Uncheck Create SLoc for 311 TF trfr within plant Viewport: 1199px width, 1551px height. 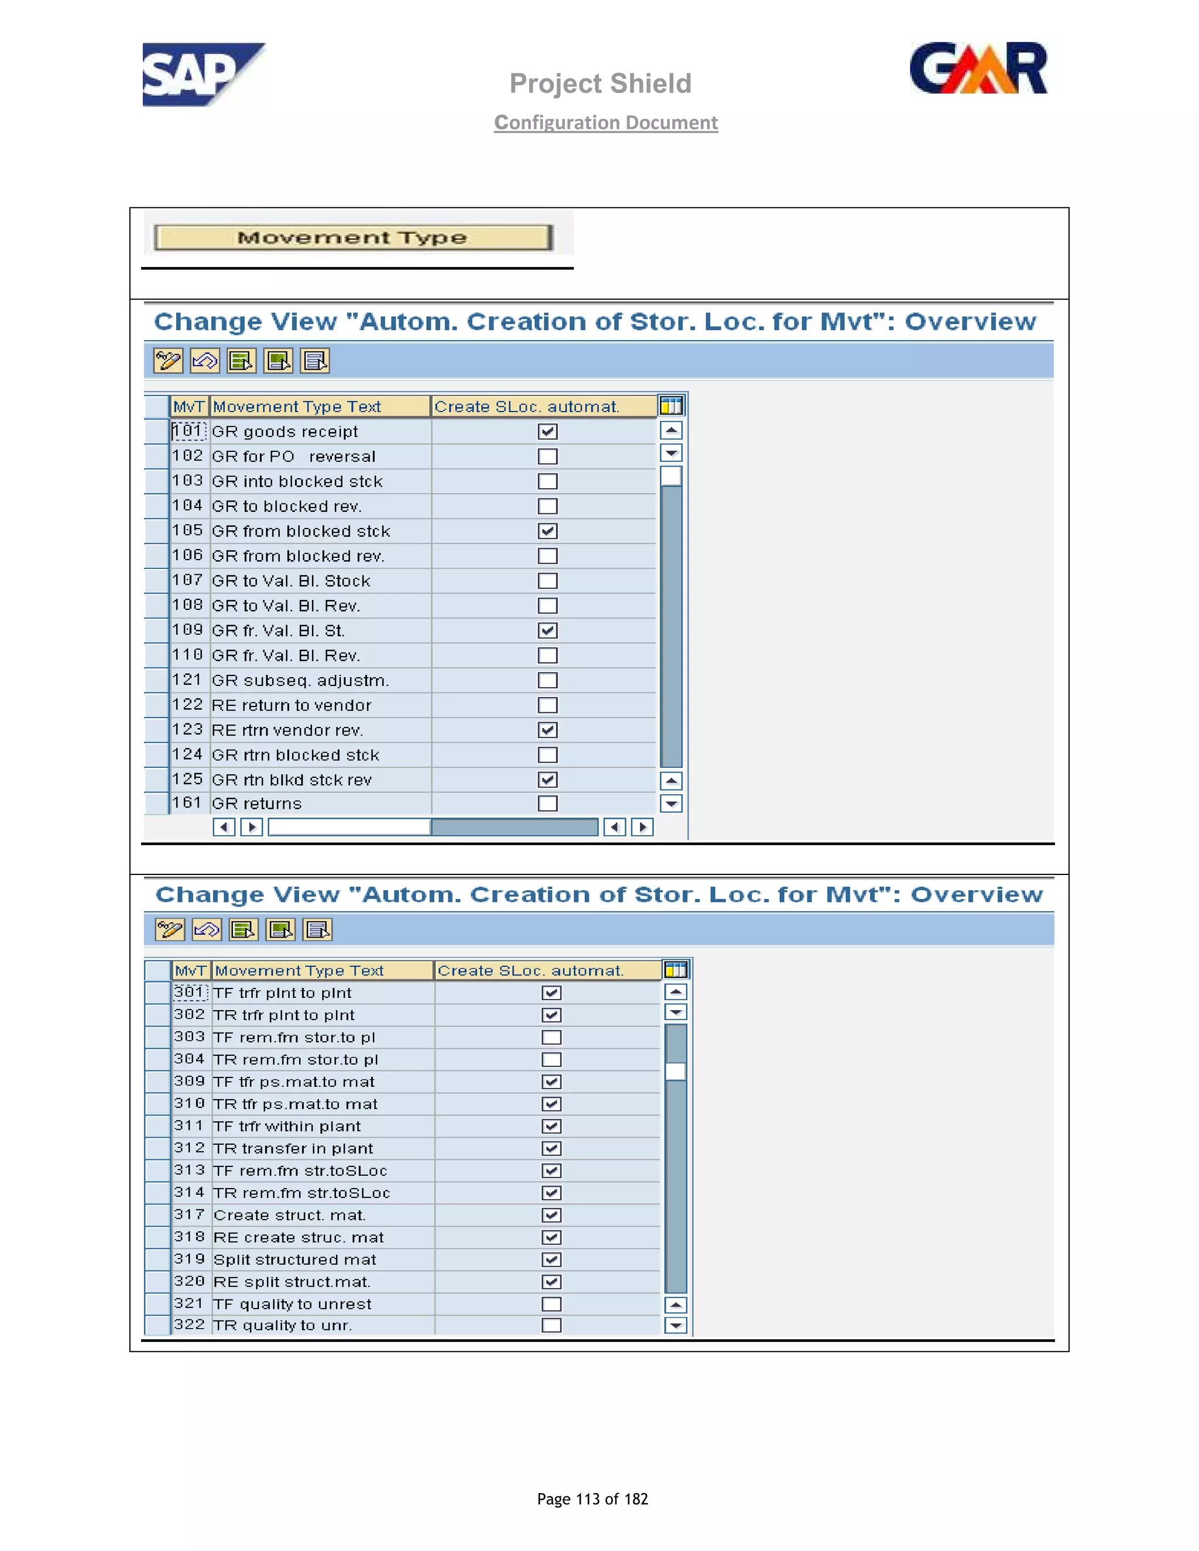(551, 1126)
